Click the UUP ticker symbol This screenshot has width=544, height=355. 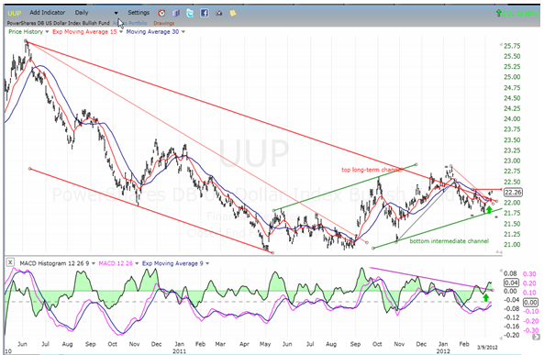(x=15, y=13)
